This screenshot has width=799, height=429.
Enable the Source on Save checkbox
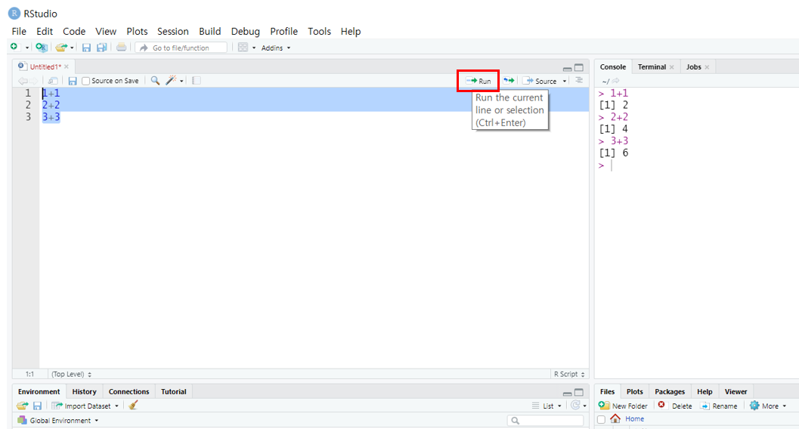click(x=86, y=81)
